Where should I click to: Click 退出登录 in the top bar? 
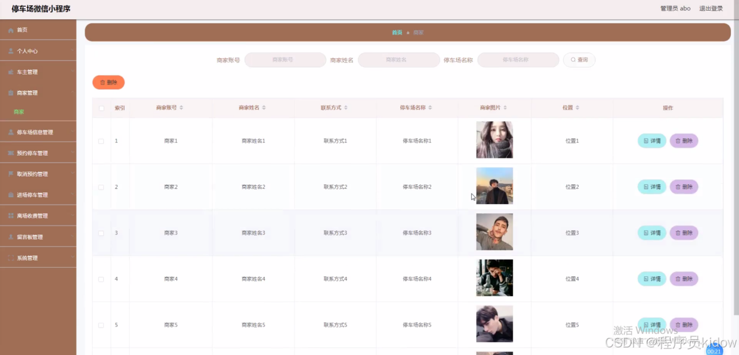pos(711,9)
